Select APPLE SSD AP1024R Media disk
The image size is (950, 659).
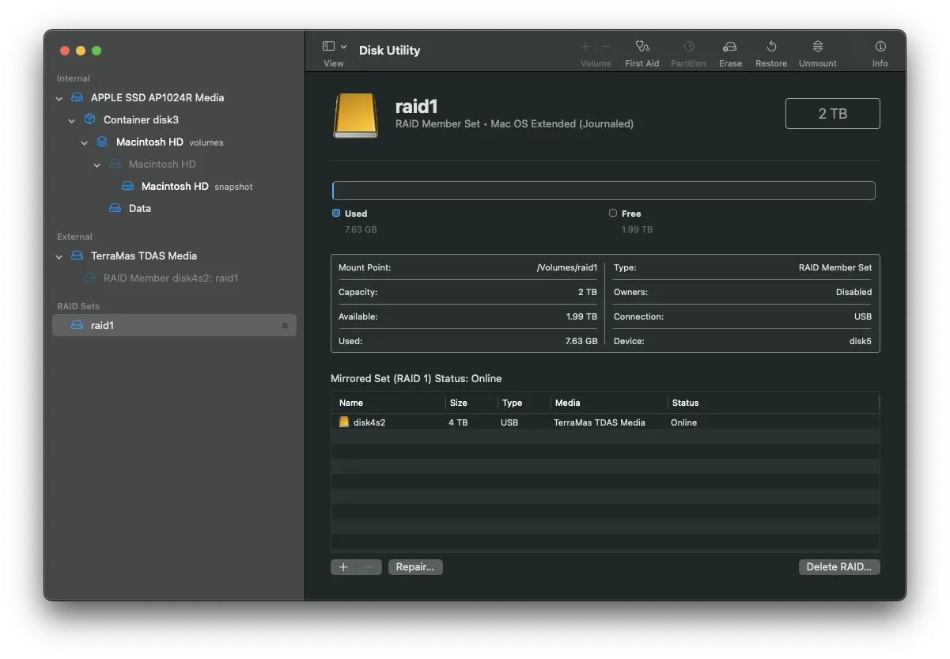point(157,97)
